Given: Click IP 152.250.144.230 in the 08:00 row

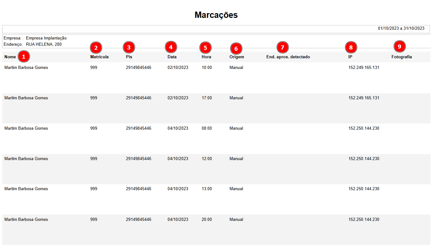Looking at the screenshot, I should click(x=364, y=128).
